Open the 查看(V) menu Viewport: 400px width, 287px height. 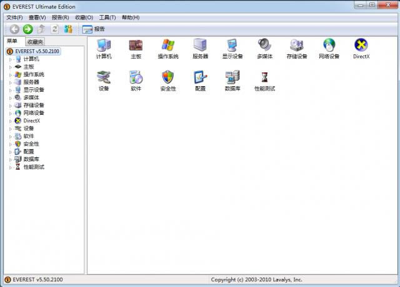tap(37, 17)
